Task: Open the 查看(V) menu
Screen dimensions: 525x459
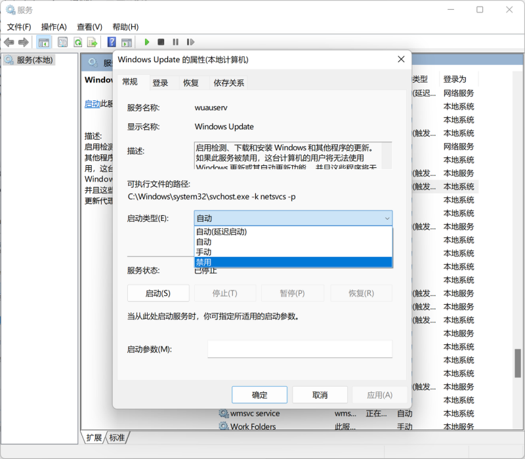Action: tap(89, 27)
